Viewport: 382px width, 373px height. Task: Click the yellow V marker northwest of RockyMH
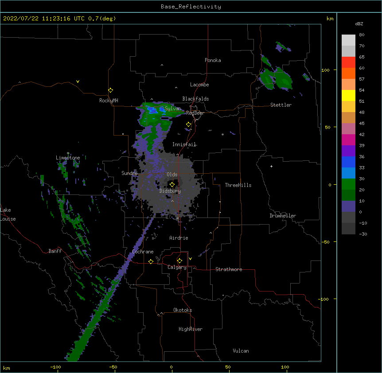(78, 82)
